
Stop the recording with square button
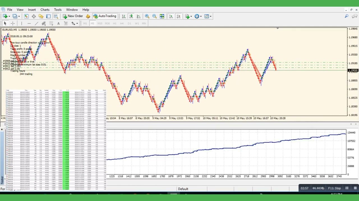[x=355, y=188]
